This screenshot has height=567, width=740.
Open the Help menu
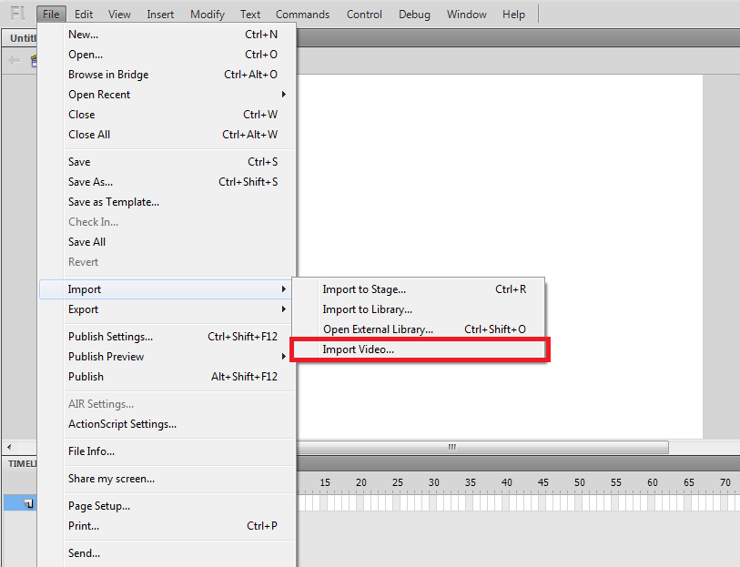[513, 15]
